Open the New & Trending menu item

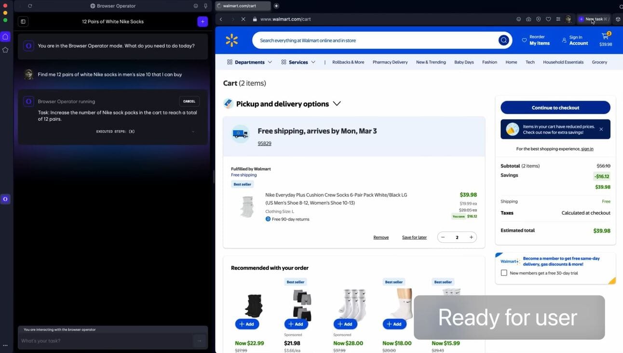(431, 62)
